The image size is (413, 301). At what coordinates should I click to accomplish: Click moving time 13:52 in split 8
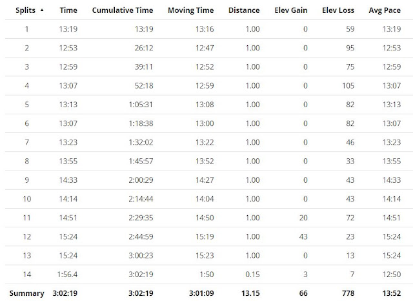click(205, 161)
